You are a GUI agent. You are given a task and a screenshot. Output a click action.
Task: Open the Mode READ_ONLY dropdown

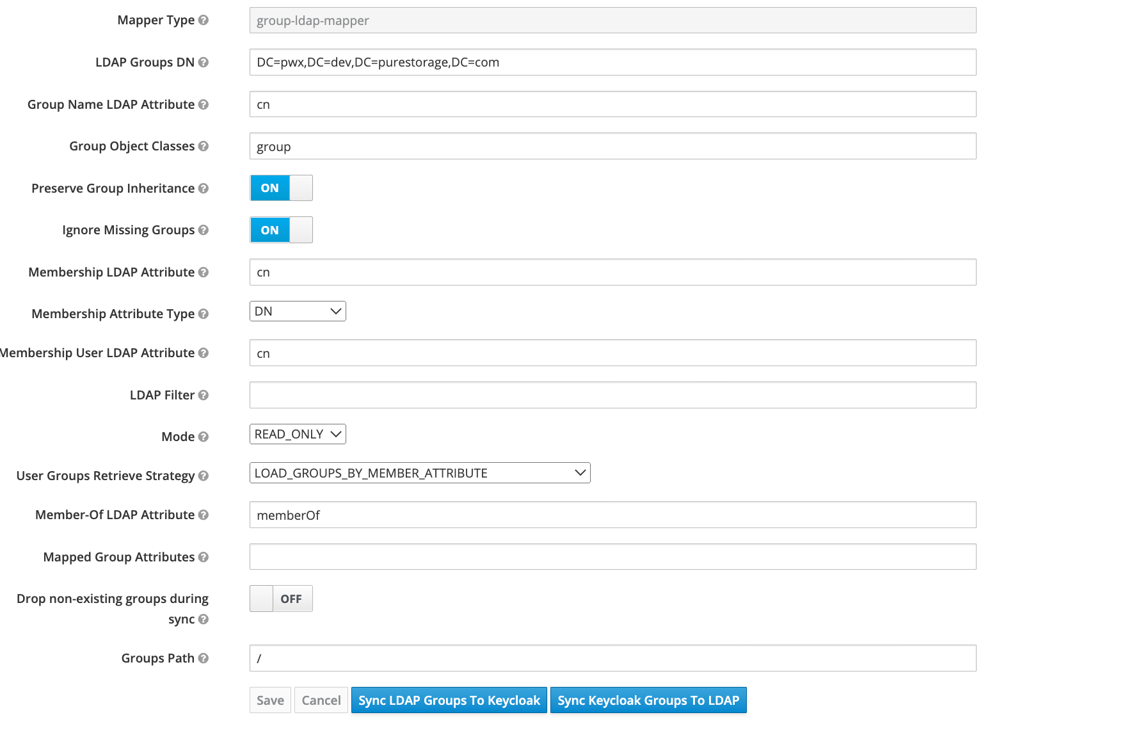pyautogui.click(x=298, y=434)
